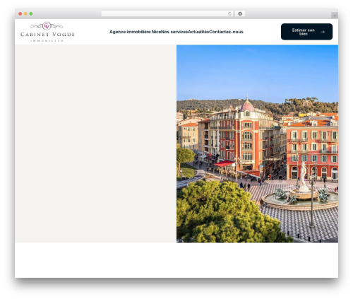Image resolution: width=353 pixels, height=299 pixels.
Task: Click the Place Masséna photo
Action: pos(257,143)
